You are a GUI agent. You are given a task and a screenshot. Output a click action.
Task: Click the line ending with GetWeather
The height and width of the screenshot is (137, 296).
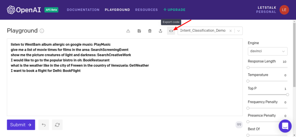click(x=80, y=65)
